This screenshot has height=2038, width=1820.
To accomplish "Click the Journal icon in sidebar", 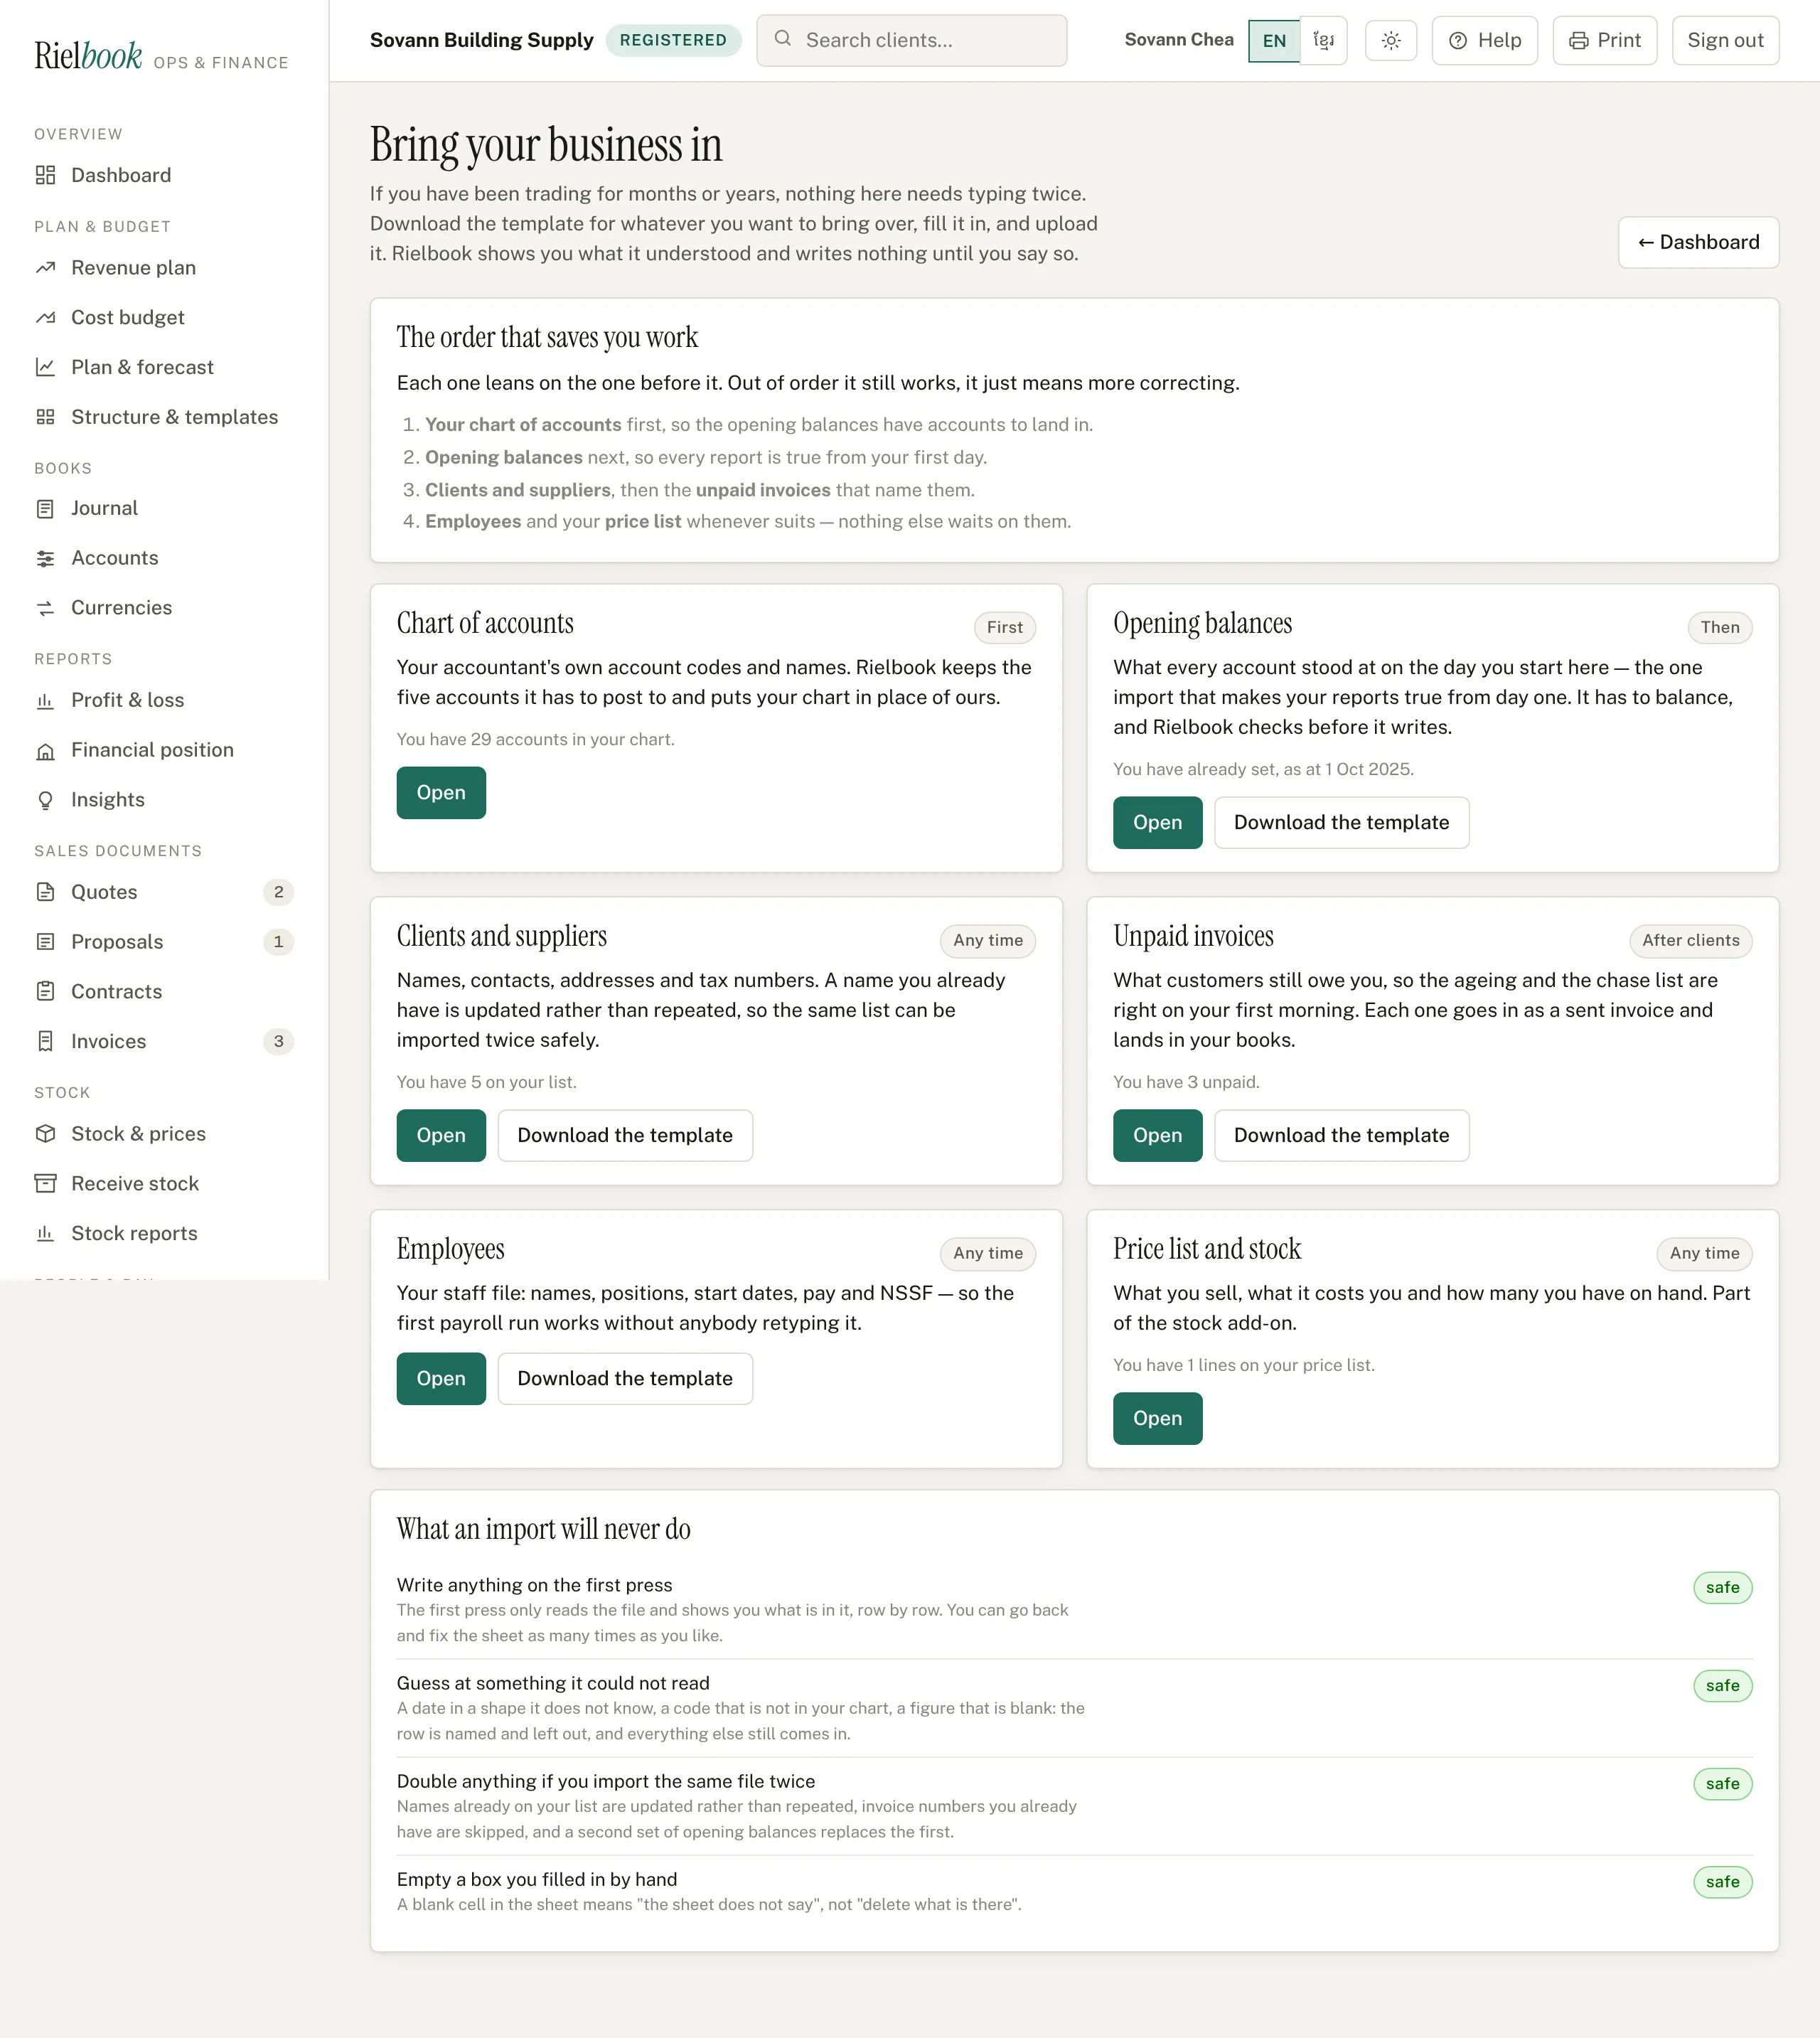I will point(45,508).
